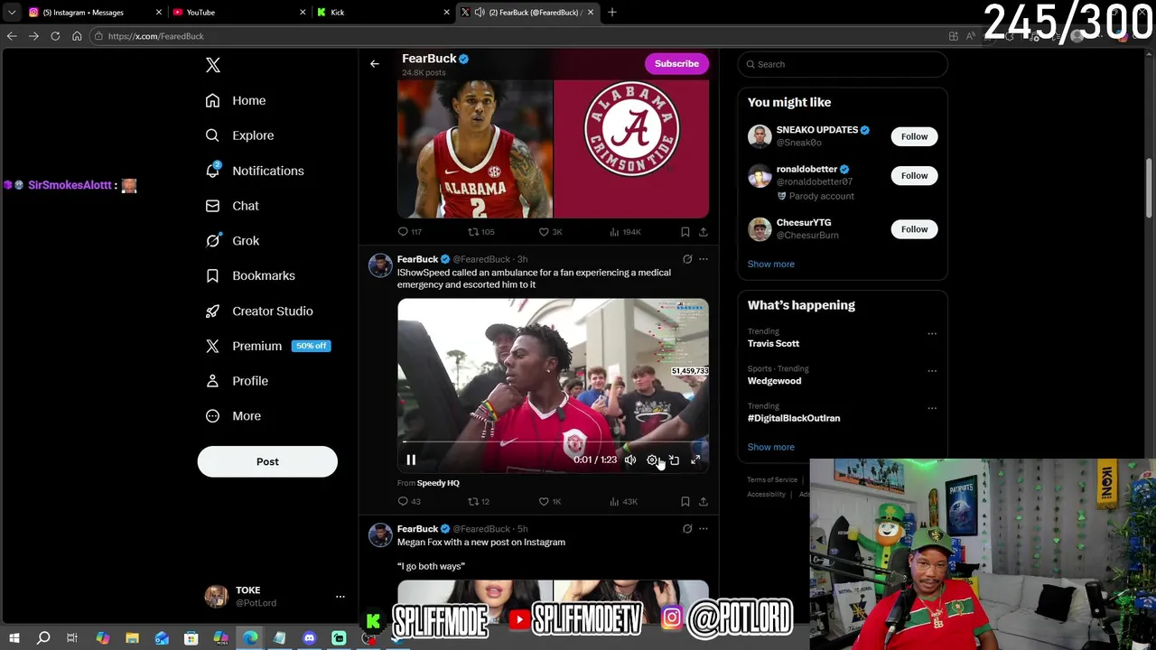The image size is (1156, 650).
Task: Open Wedgewood trend options
Action: pos(932,371)
